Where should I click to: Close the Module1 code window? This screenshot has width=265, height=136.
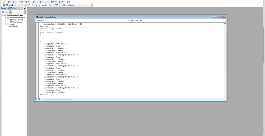[x=224, y=17]
